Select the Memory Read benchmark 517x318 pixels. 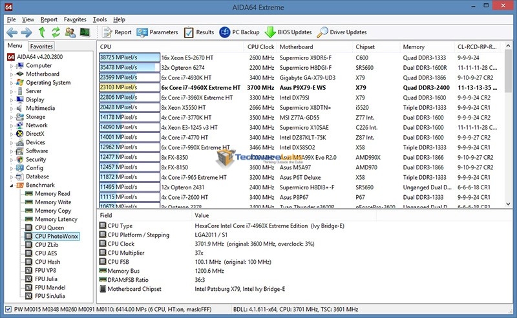tap(52, 194)
